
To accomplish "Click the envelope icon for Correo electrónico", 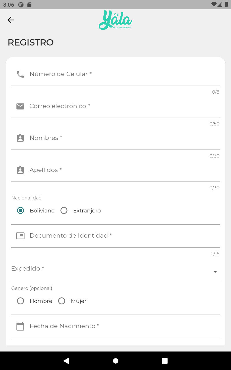I will [x=20, y=106].
